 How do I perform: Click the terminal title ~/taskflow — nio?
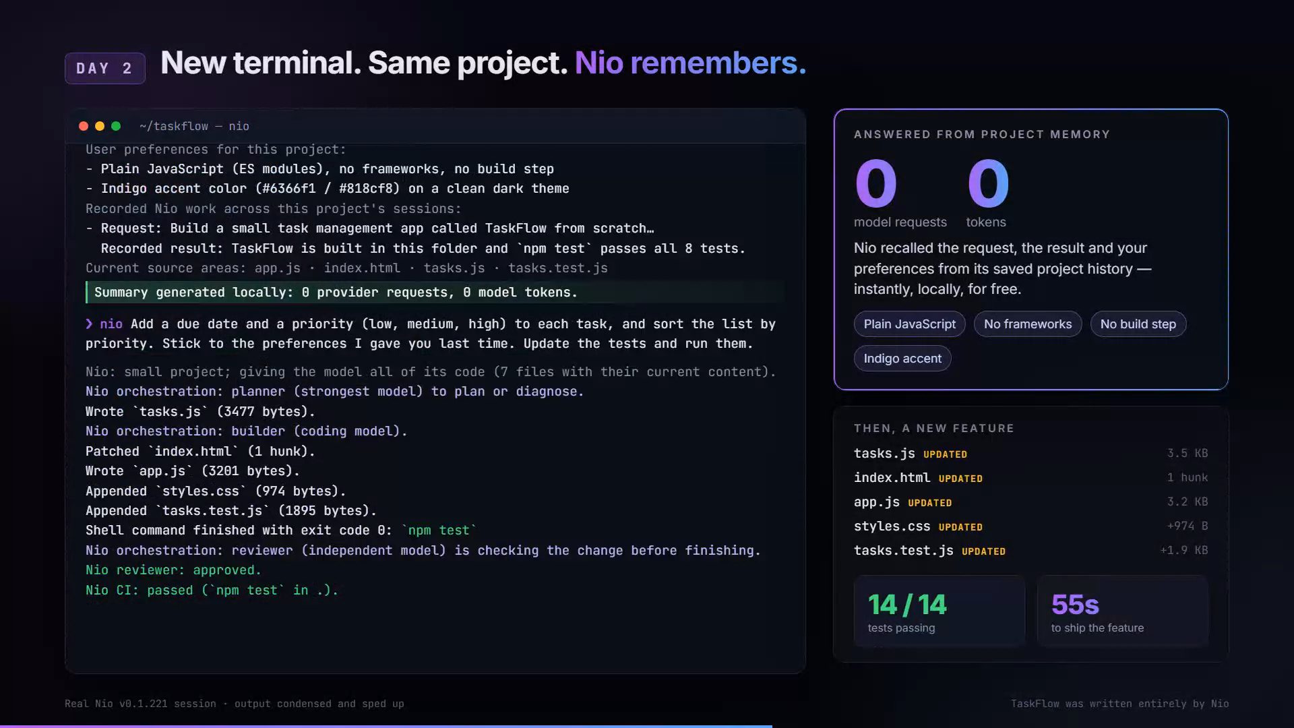(194, 126)
